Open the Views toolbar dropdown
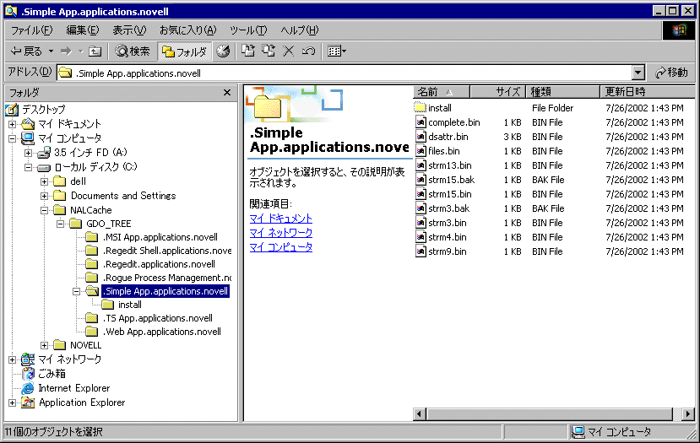Image resolution: width=700 pixels, height=443 pixels. [336, 51]
